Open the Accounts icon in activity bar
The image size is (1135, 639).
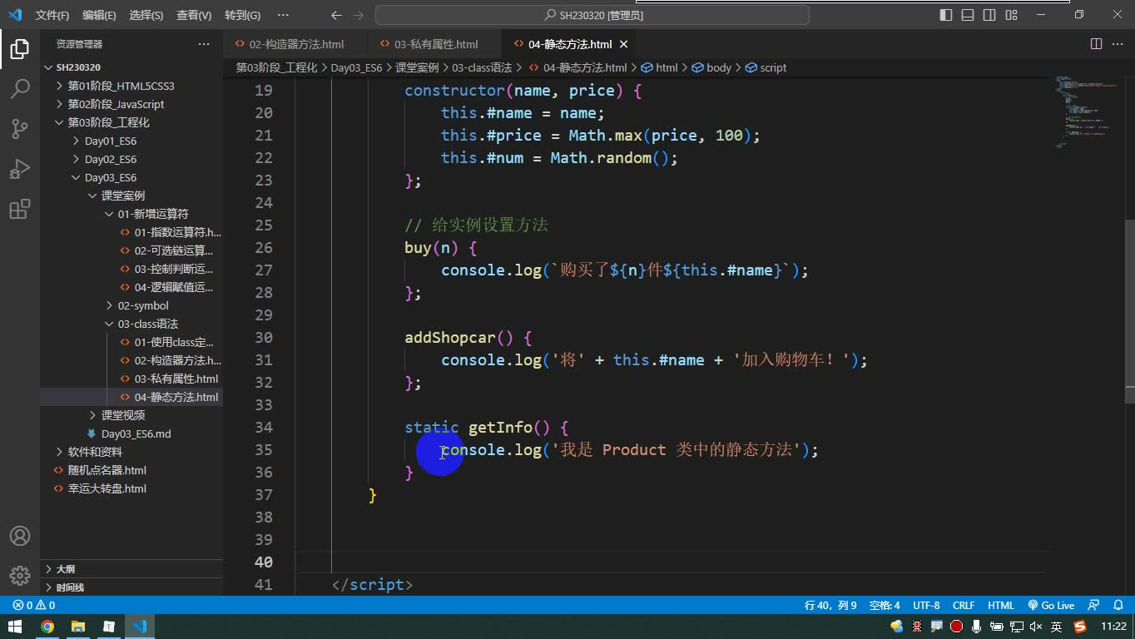(x=19, y=536)
